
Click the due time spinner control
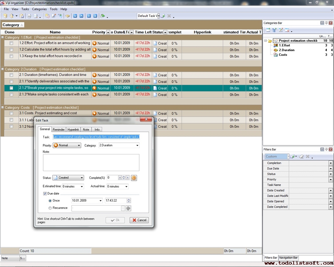coord(129,201)
